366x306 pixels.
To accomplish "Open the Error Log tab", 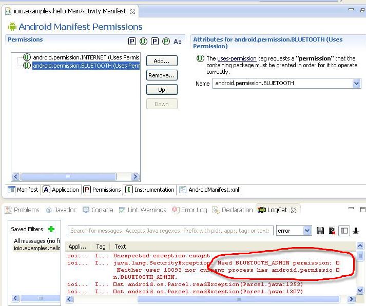I will click(x=189, y=210).
